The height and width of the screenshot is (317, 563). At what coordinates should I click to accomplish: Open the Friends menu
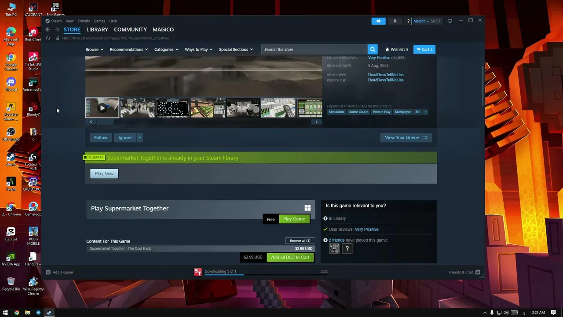(84, 21)
